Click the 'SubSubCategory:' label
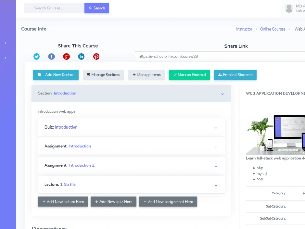The width and height of the screenshot is (305, 229). [x=273, y=218]
